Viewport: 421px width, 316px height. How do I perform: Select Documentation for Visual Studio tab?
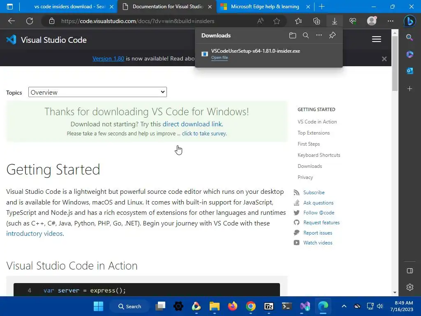click(168, 7)
